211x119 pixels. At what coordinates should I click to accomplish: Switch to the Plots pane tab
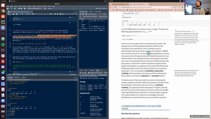[x=86, y=70]
